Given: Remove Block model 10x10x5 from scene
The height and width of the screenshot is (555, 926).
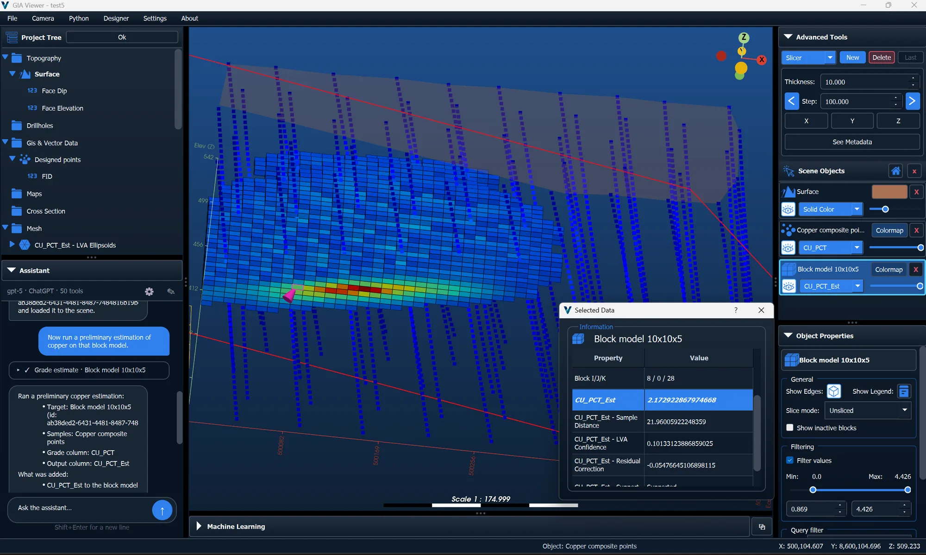Looking at the screenshot, I should (916, 270).
